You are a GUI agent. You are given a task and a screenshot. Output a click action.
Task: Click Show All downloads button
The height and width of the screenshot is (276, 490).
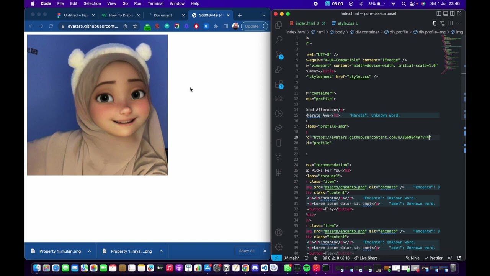pyautogui.click(x=247, y=251)
